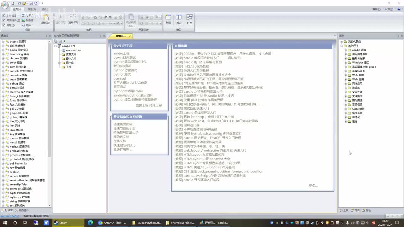Screen dimensions: 404x227
Task: Click the save all icon in quick access toolbar
Action: point(36,3)
